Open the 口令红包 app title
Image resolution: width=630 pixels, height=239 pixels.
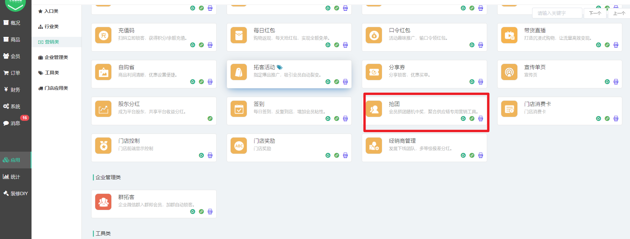400,30
